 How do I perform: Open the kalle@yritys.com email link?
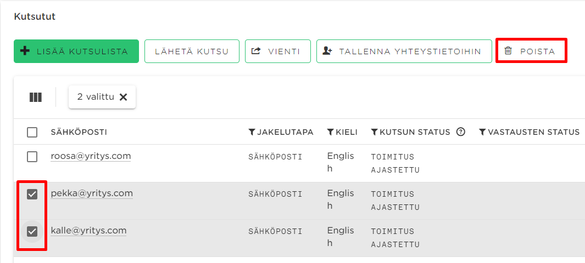88,231
